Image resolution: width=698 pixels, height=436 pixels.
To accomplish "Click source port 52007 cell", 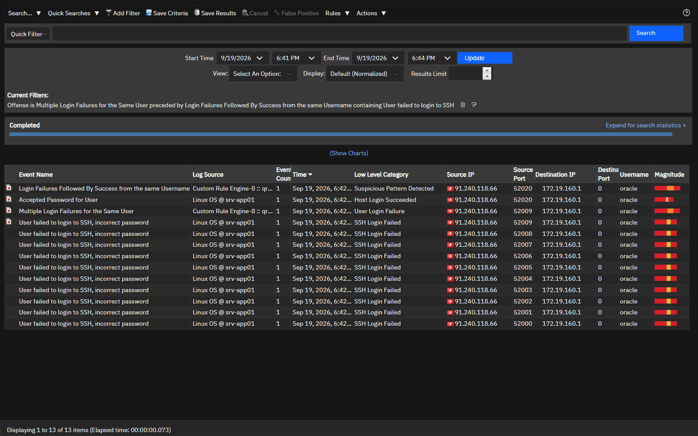I will tap(523, 245).
